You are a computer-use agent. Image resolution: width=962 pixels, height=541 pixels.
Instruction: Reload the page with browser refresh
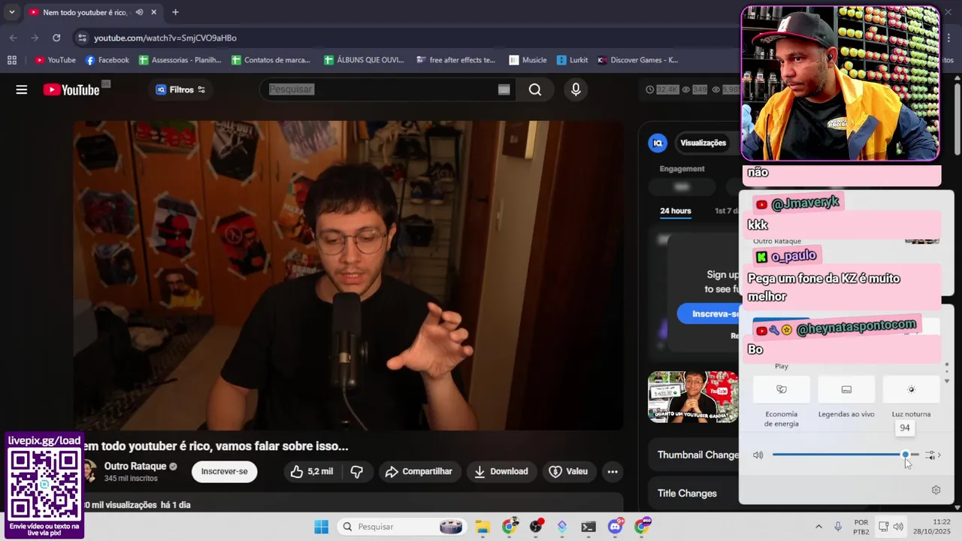(56, 38)
